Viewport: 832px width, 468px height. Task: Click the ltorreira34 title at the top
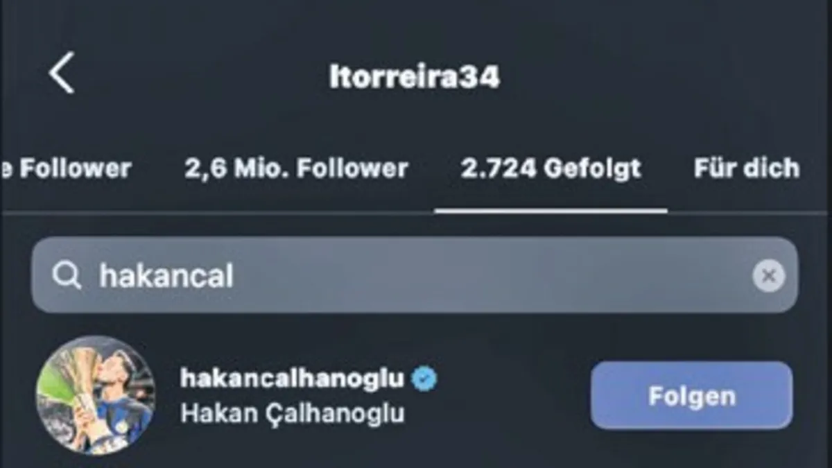(x=415, y=77)
